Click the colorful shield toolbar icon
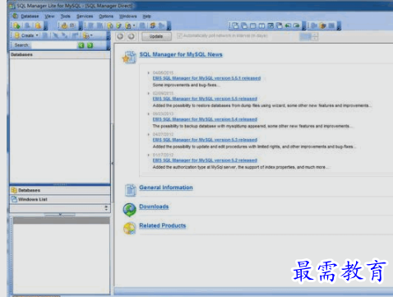 323,26
